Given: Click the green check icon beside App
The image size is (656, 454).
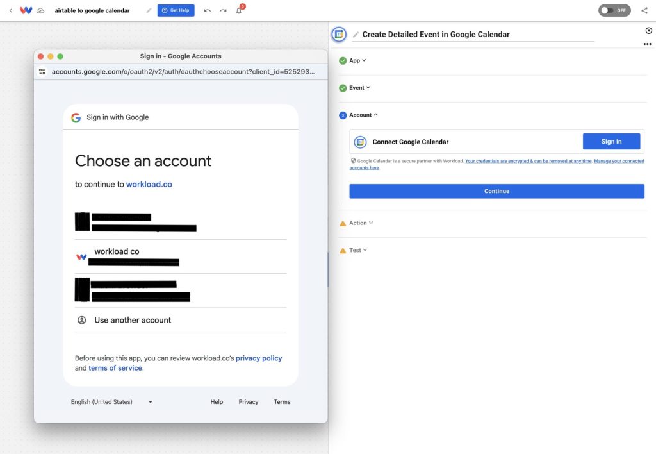Looking at the screenshot, I should tap(343, 61).
